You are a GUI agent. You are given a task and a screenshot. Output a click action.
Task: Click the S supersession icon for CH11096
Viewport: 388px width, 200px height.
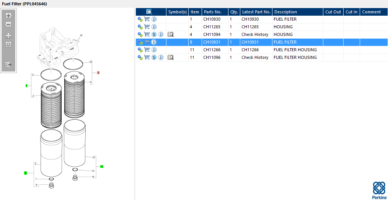tap(154, 57)
